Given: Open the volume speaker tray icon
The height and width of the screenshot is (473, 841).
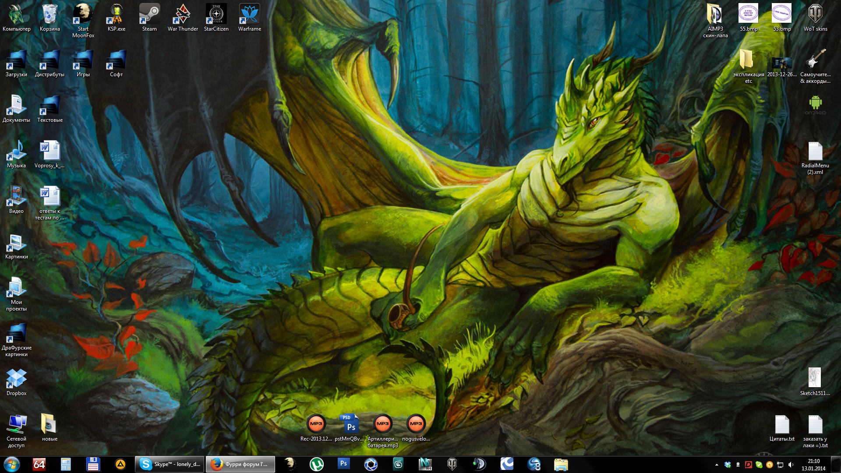Looking at the screenshot, I should (x=791, y=465).
